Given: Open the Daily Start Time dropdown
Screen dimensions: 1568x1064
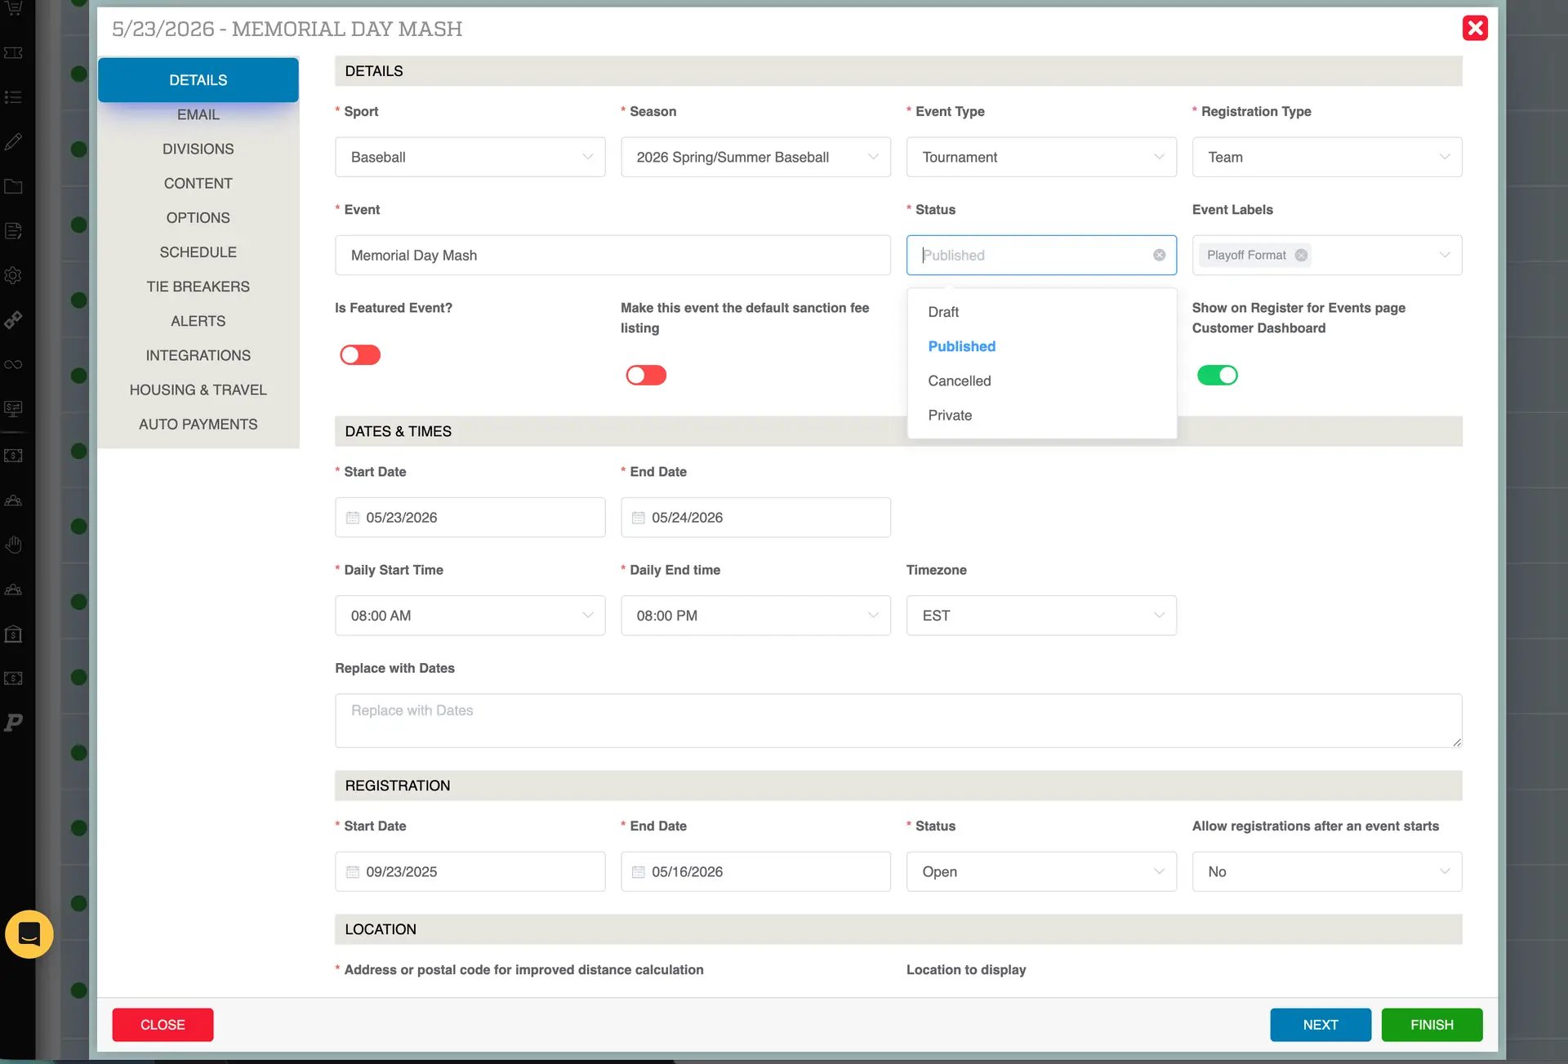Looking at the screenshot, I should [x=470, y=616].
